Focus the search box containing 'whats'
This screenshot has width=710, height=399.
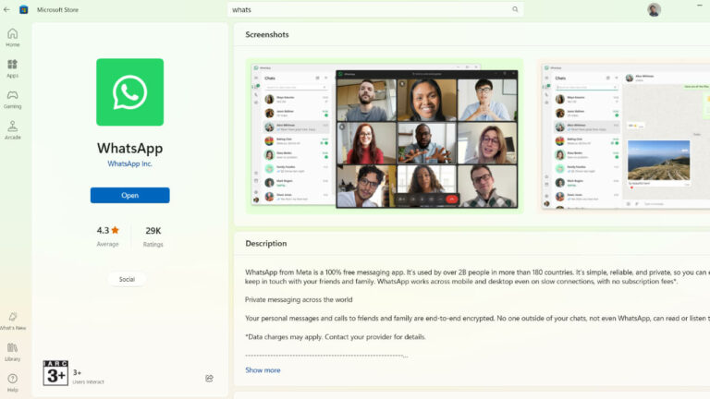click(x=376, y=9)
